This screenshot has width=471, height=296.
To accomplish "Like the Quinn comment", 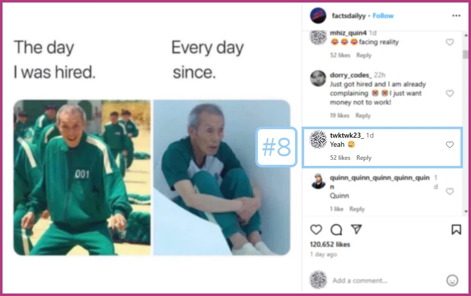I will pyautogui.click(x=450, y=191).
